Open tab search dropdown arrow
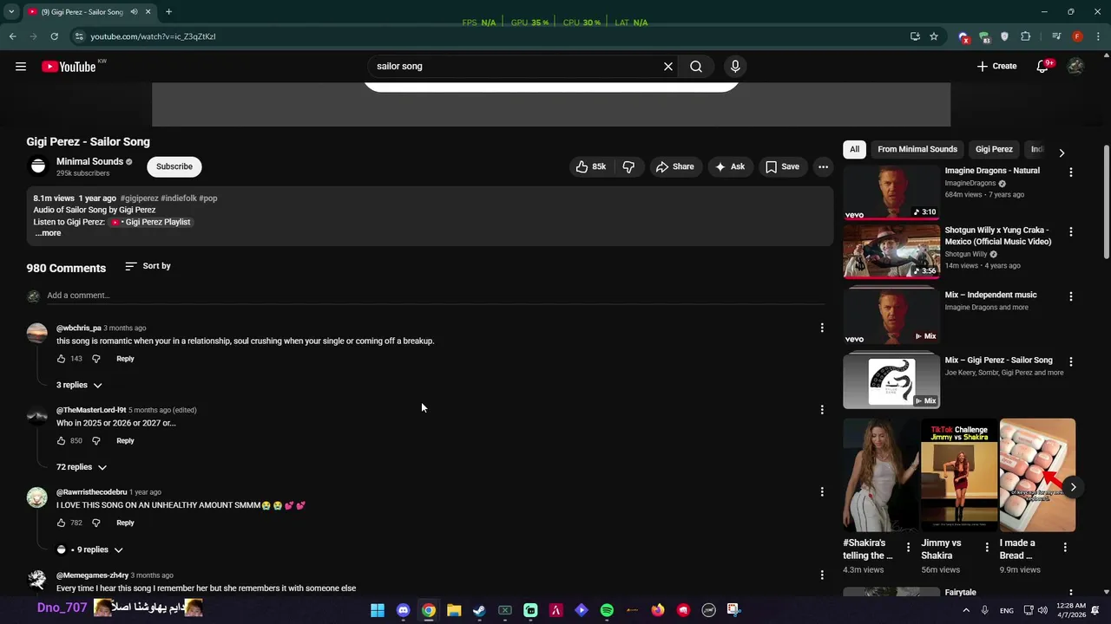The width and height of the screenshot is (1111, 624). click(x=11, y=12)
